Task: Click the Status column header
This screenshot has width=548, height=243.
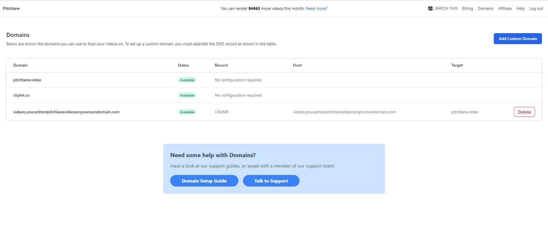Action: [183, 65]
